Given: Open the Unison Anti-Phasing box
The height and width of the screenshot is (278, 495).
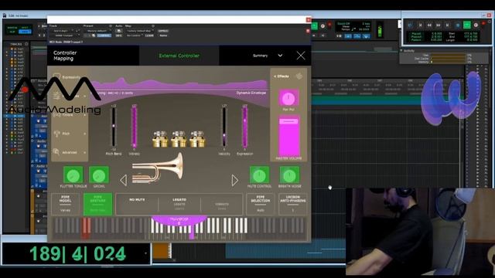Looking at the screenshot, I should tap(292, 204).
